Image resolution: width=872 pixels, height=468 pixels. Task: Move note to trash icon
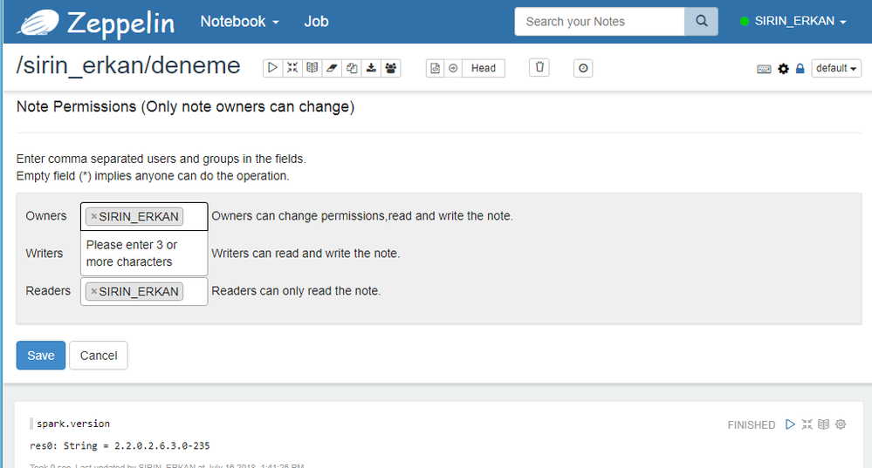[x=539, y=68]
